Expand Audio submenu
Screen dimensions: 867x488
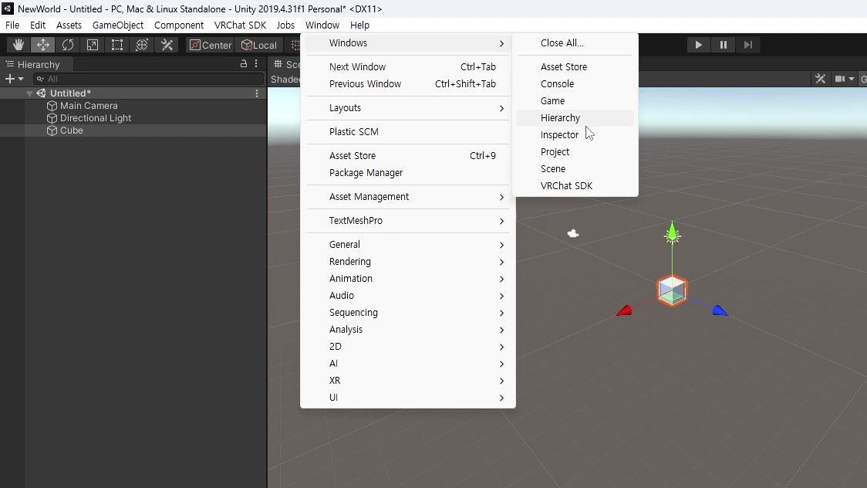[407, 296]
